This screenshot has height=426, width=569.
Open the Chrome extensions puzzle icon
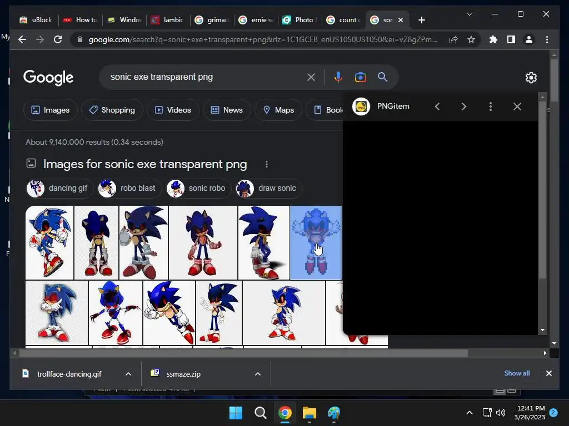click(x=493, y=39)
